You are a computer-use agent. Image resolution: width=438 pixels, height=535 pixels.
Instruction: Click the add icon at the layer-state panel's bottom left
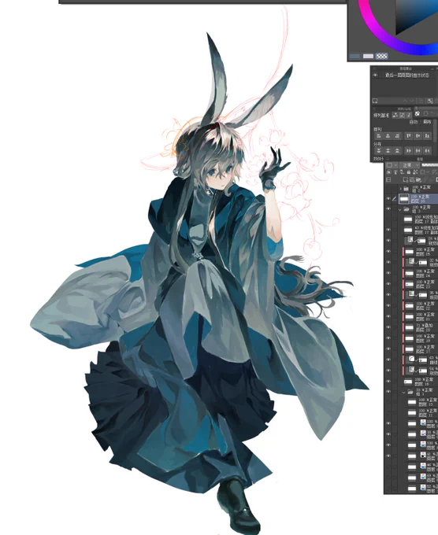(375, 101)
